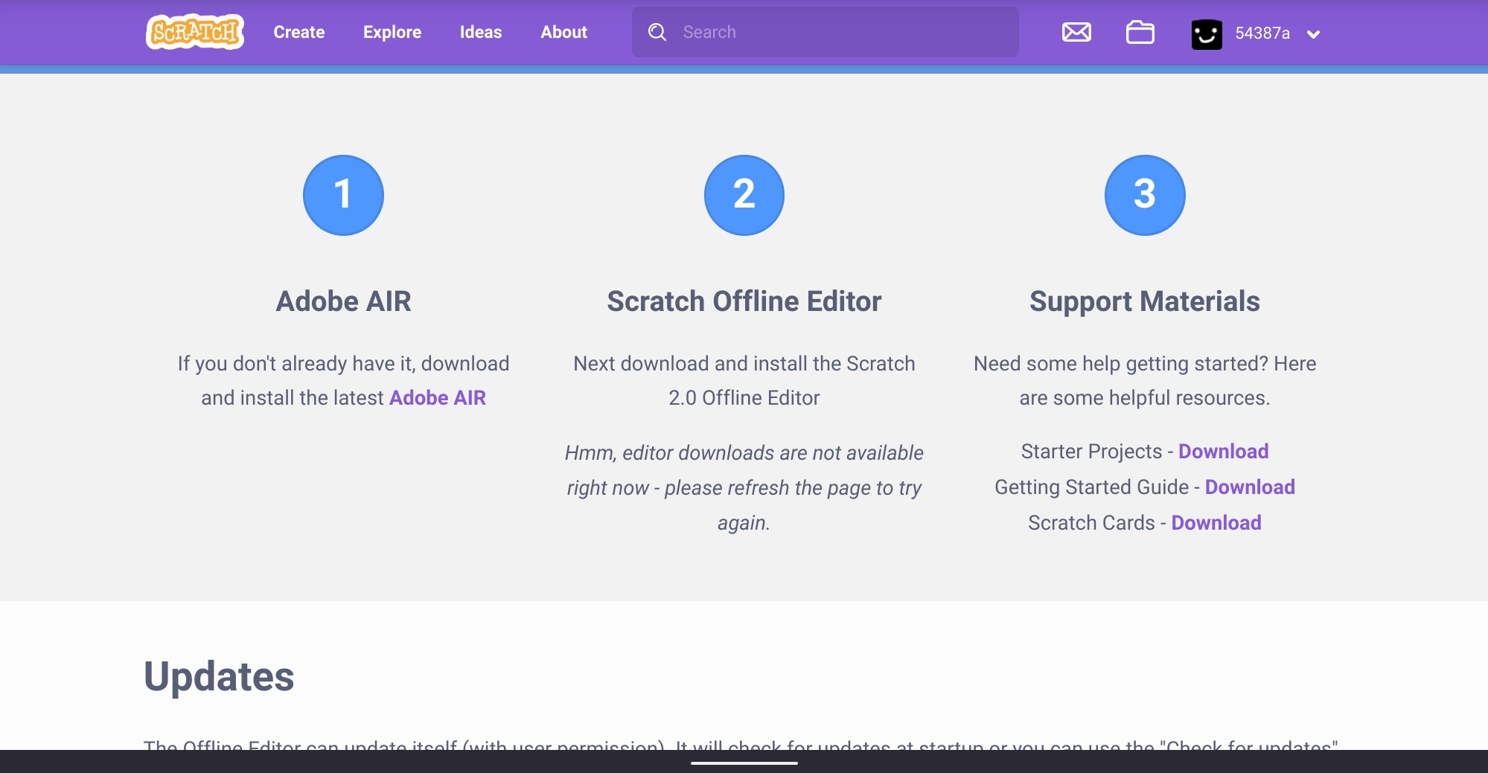
Task: Follow the Adobe AIR link
Action: [x=437, y=398]
